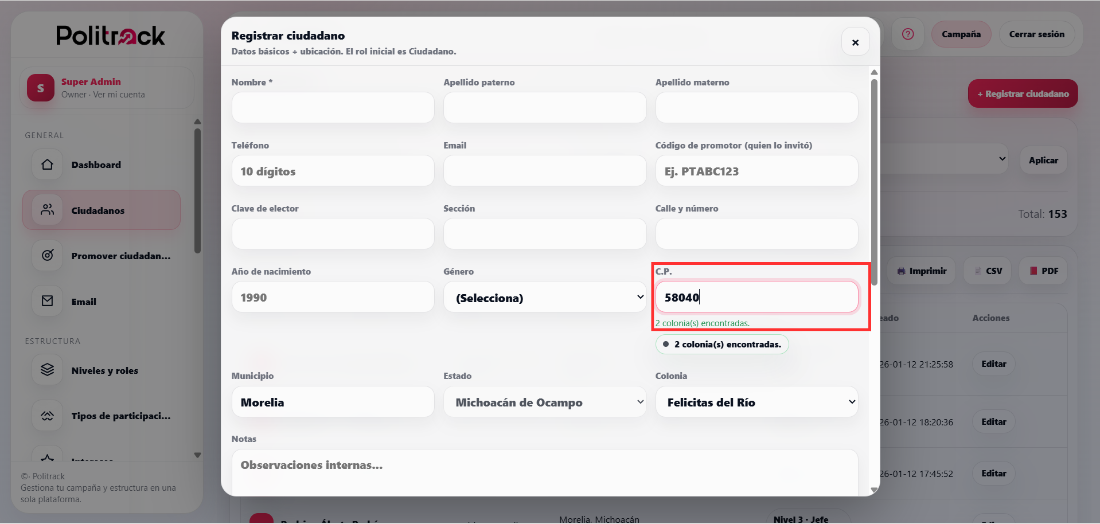This screenshot has width=1100, height=524.
Task: Select the '2 colonia(s) encontradas' status pill
Action: click(x=721, y=344)
